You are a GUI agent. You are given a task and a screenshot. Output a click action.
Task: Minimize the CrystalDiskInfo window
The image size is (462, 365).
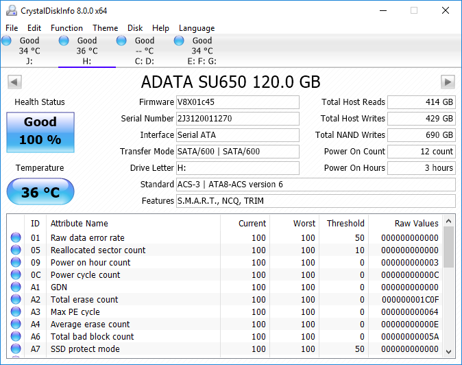(x=383, y=10)
